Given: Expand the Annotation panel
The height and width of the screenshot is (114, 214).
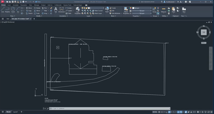Looking at the screenshot, I should coord(63,16).
